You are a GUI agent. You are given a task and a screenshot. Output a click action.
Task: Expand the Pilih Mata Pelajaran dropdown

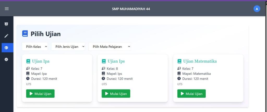tap(110, 47)
